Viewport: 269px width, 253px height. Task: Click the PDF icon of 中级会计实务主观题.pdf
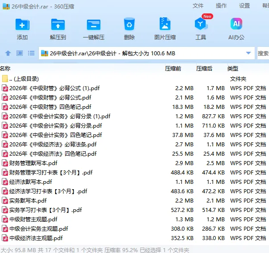5,229
